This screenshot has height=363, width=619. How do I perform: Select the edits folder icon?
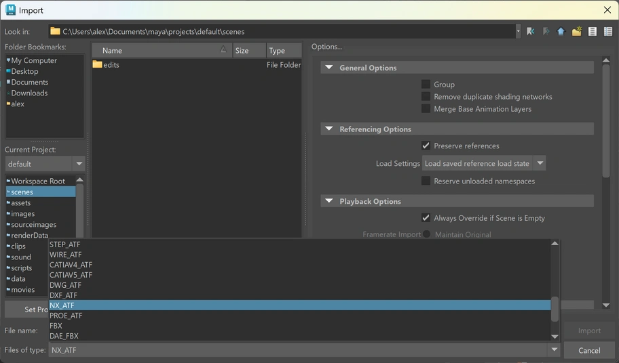click(x=97, y=64)
